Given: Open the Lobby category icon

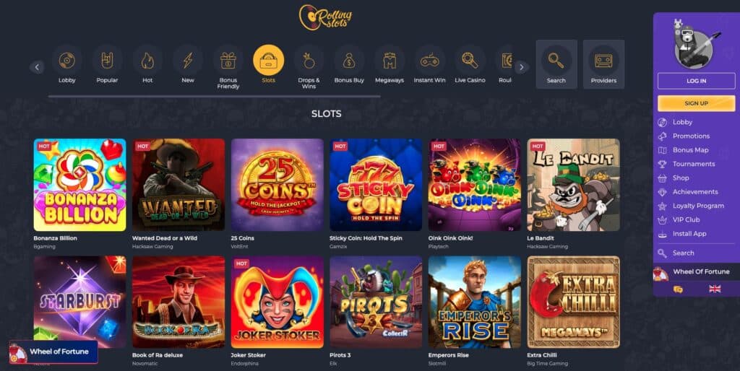Looking at the screenshot, I should coord(67,61).
